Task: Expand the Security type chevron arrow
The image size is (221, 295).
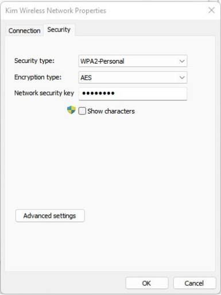Action: (x=182, y=61)
